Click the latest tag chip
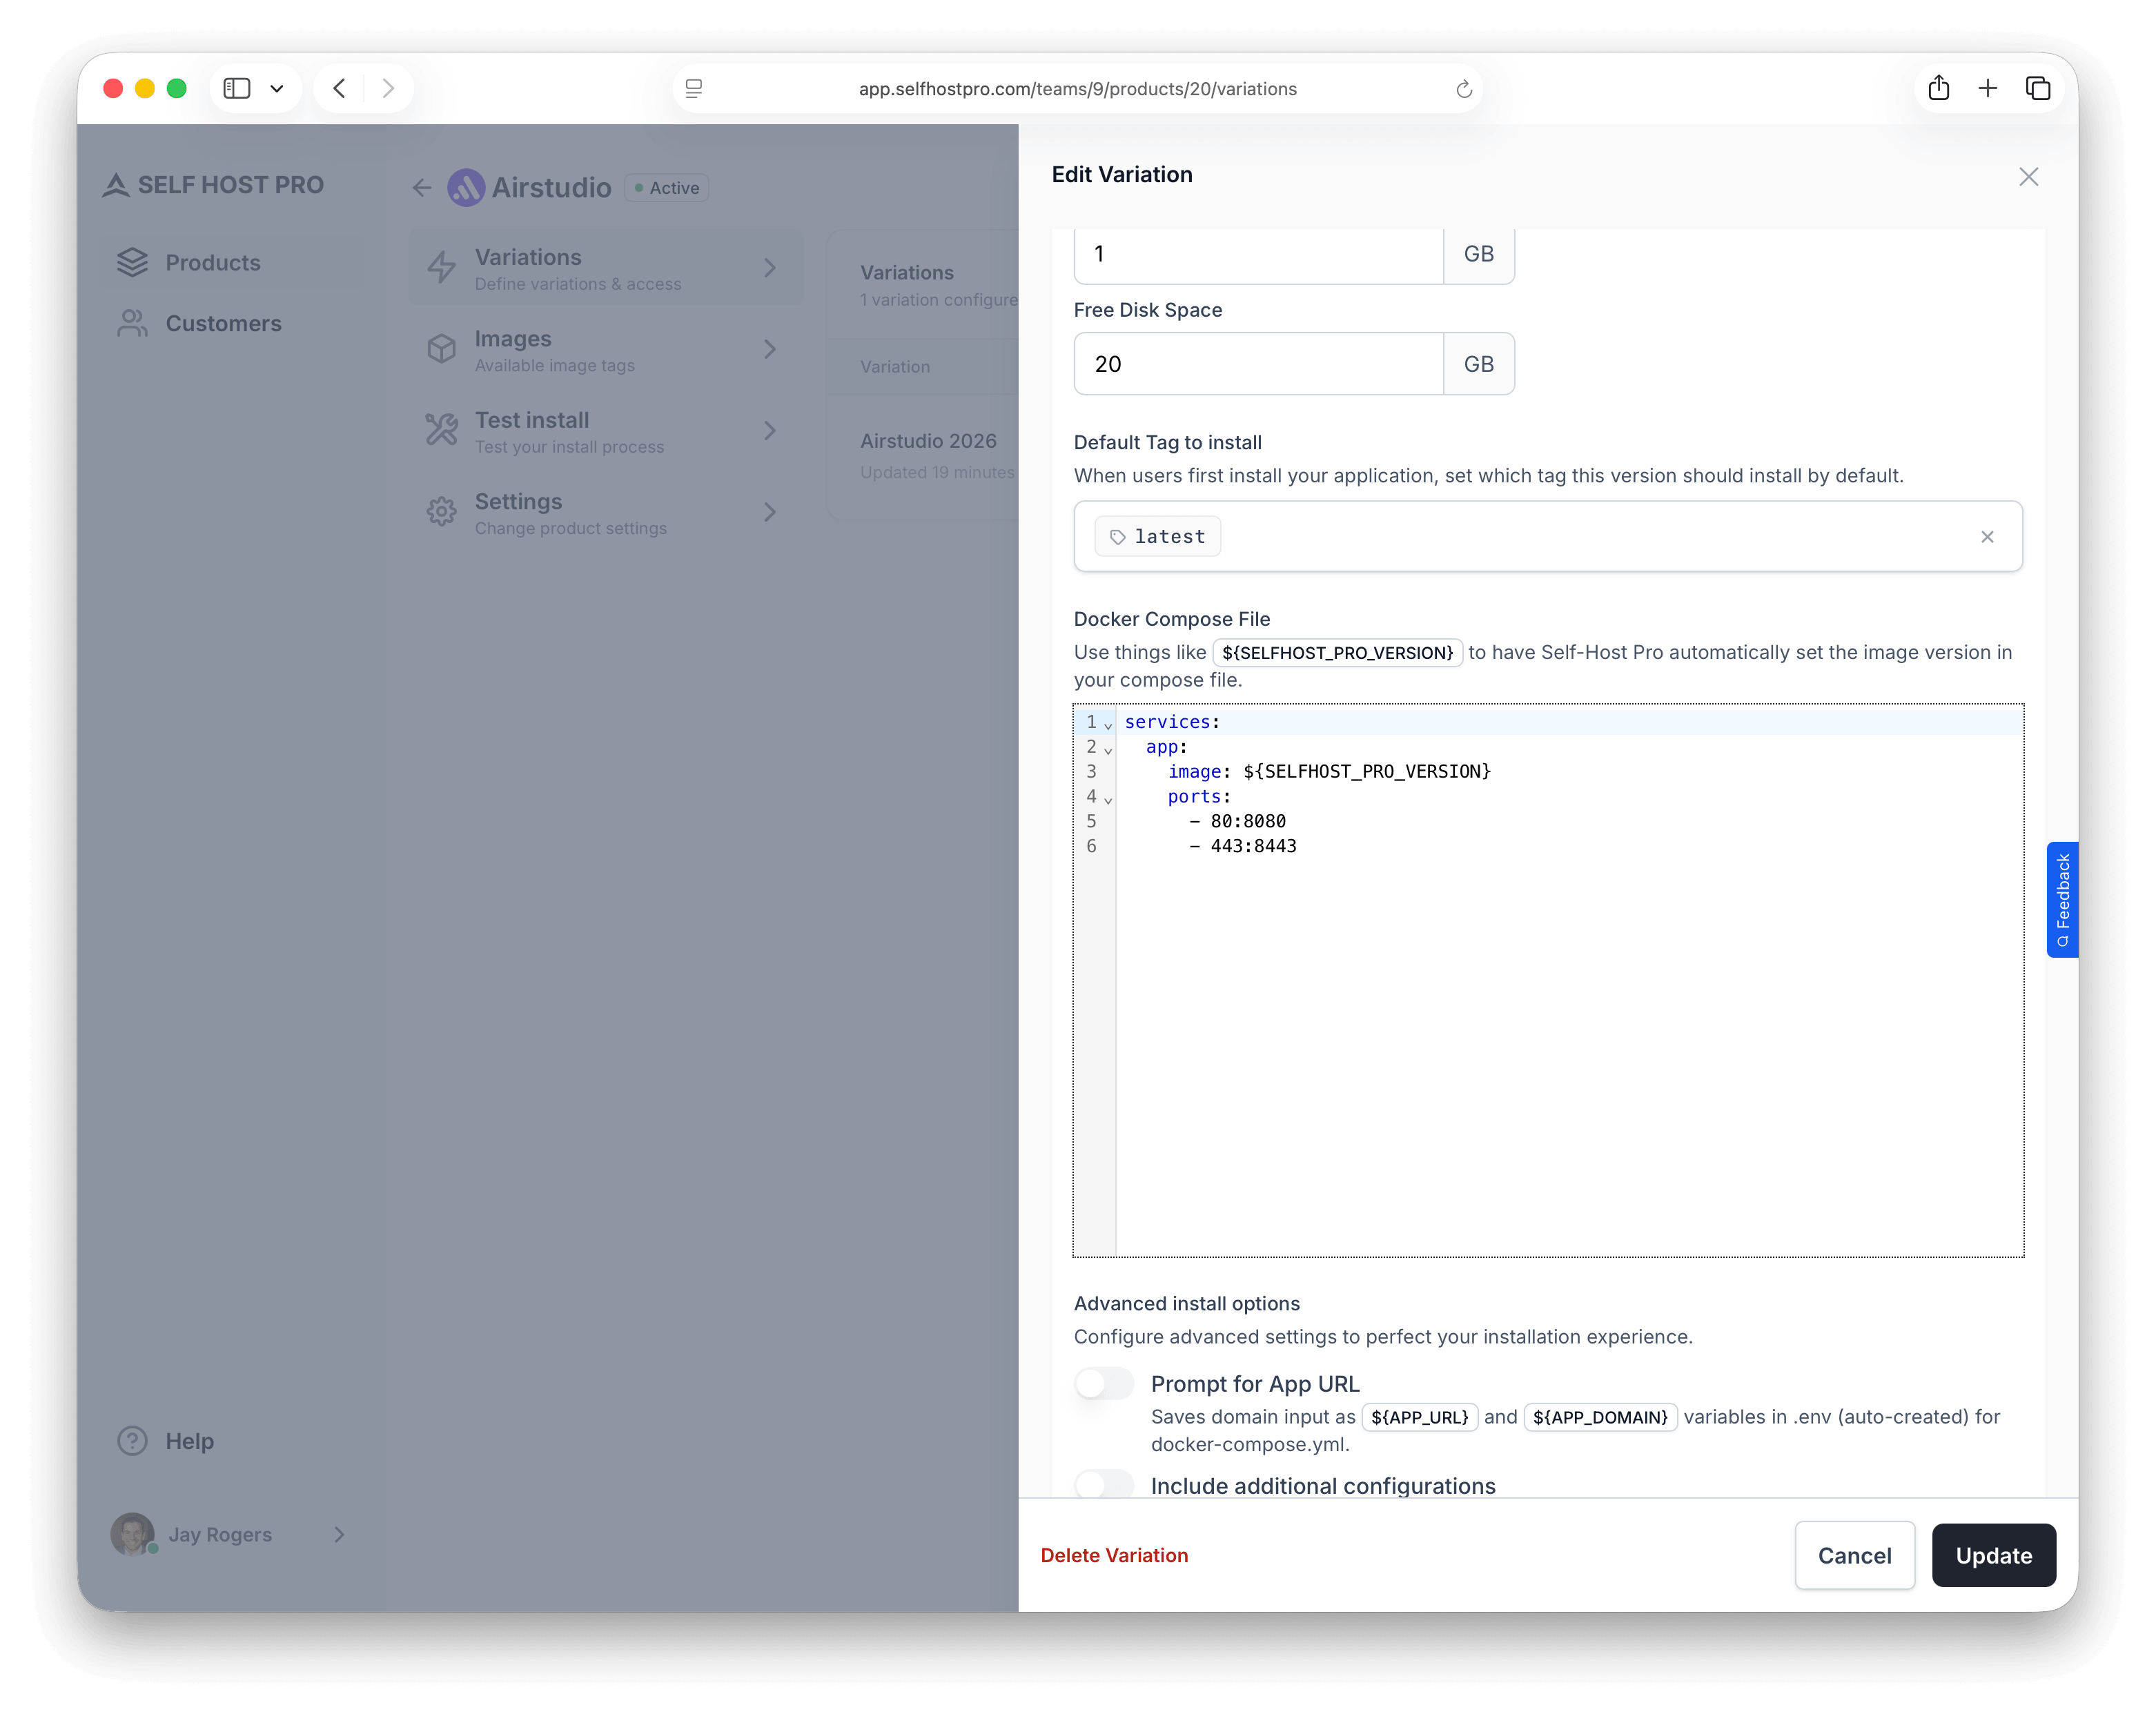2156x1714 pixels. pos(1157,536)
